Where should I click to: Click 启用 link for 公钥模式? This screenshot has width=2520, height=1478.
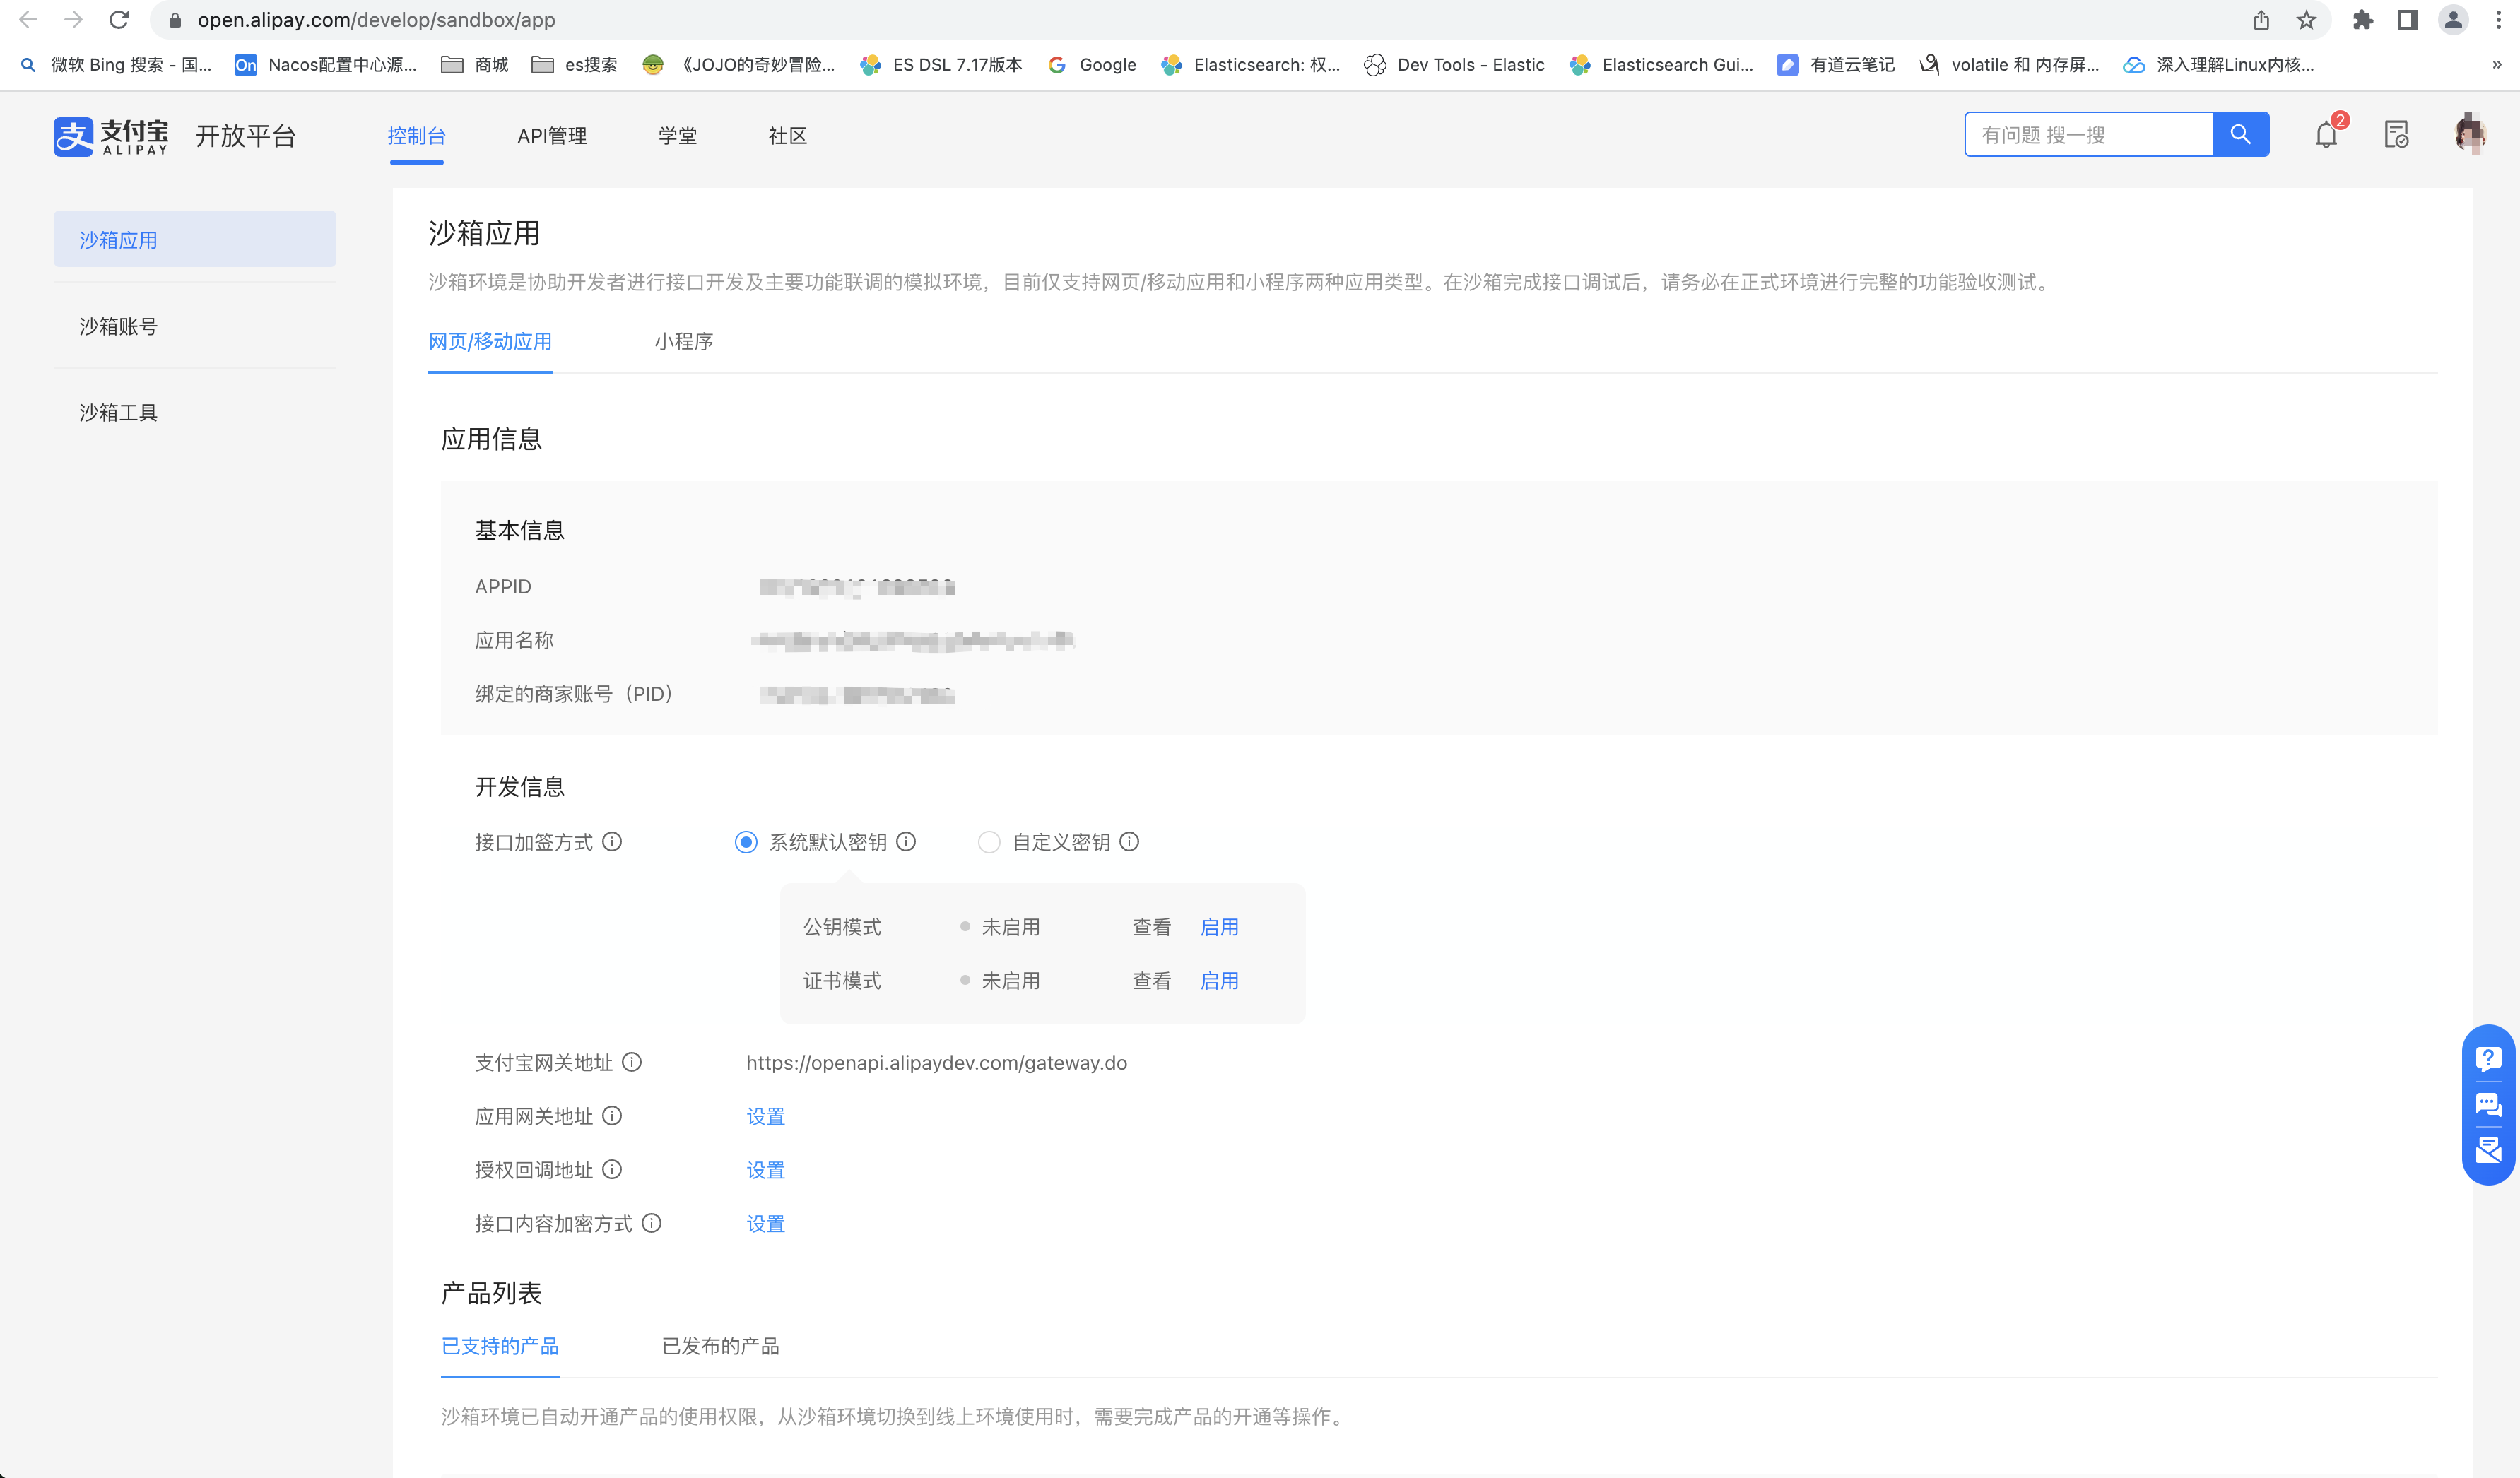tap(1219, 927)
